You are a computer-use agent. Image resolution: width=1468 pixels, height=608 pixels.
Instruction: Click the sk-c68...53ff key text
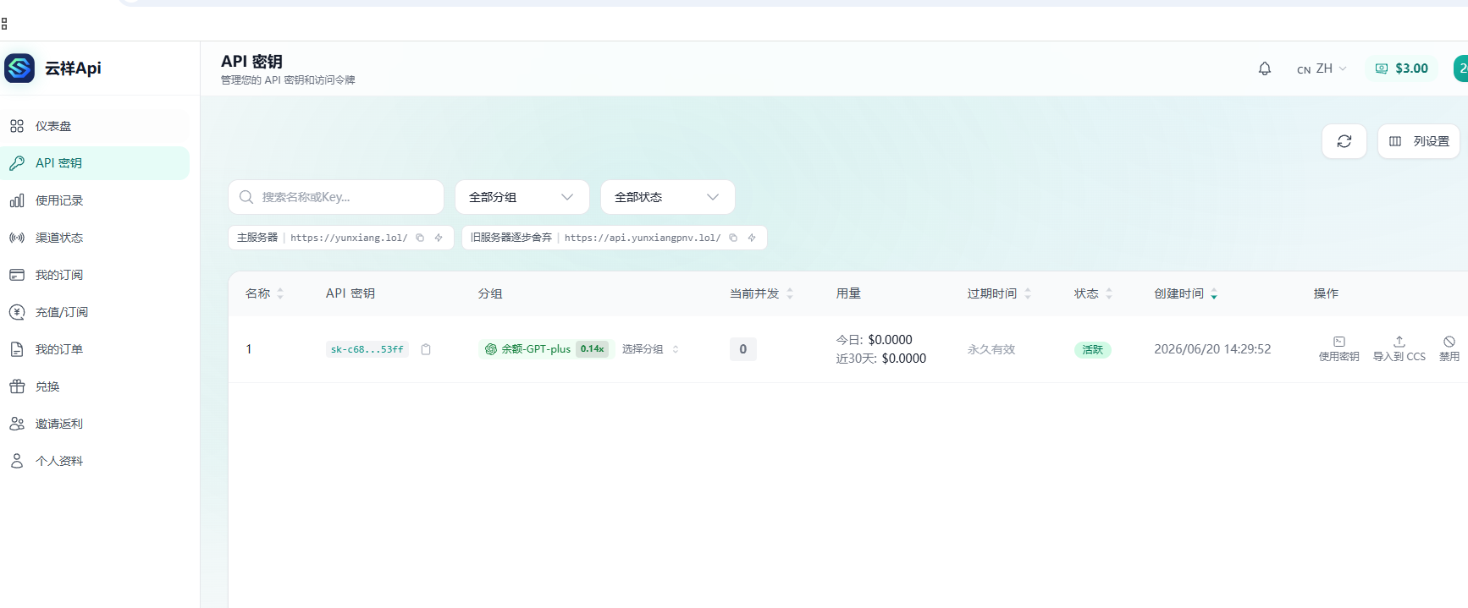click(367, 349)
